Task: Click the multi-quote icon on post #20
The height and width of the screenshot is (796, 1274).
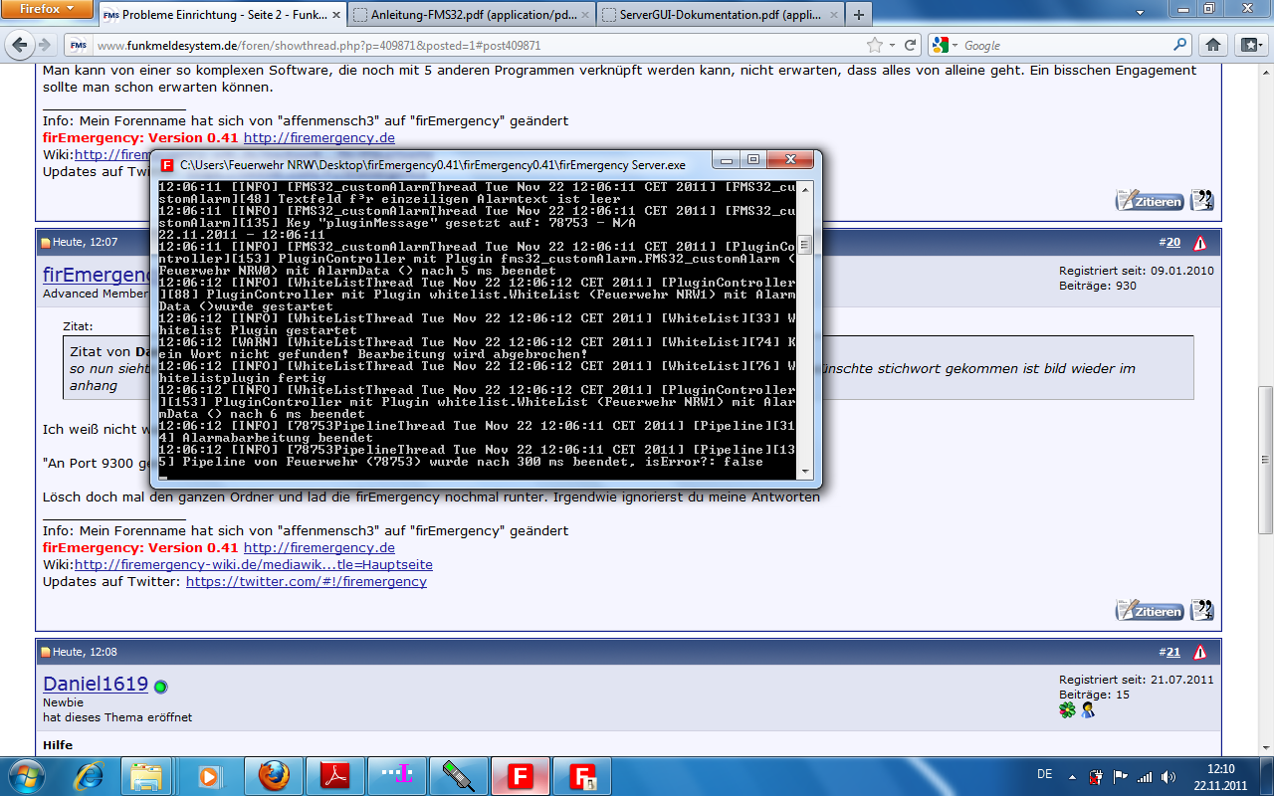Action: 1201,611
